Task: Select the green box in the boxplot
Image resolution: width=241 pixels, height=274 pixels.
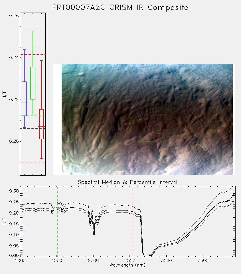Action: tap(33, 83)
